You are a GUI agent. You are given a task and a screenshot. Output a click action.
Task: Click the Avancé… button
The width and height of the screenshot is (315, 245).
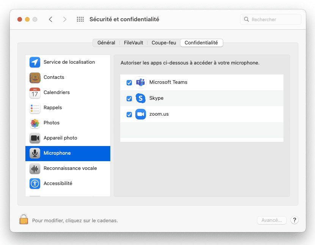pos(272,220)
